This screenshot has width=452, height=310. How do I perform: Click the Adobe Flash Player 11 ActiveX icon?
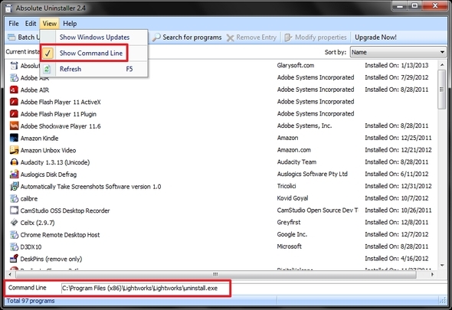pos(14,102)
